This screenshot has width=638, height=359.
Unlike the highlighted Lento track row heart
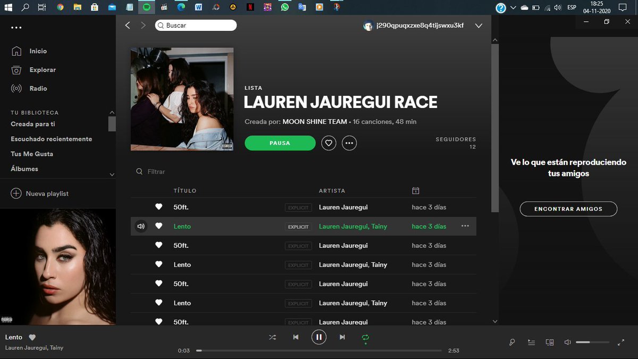click(158, 226)
